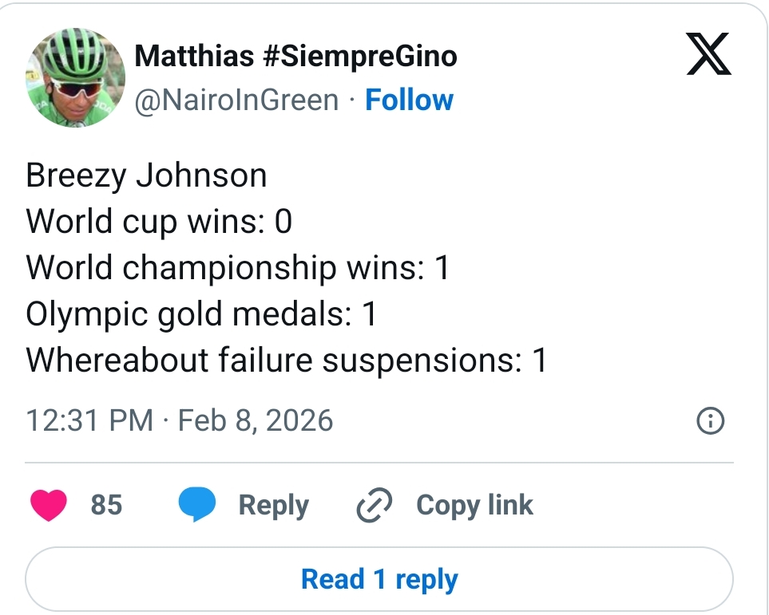Open the tweet info circle icon
This screenshot has height=615, width=769.
[x=710, y=420]
